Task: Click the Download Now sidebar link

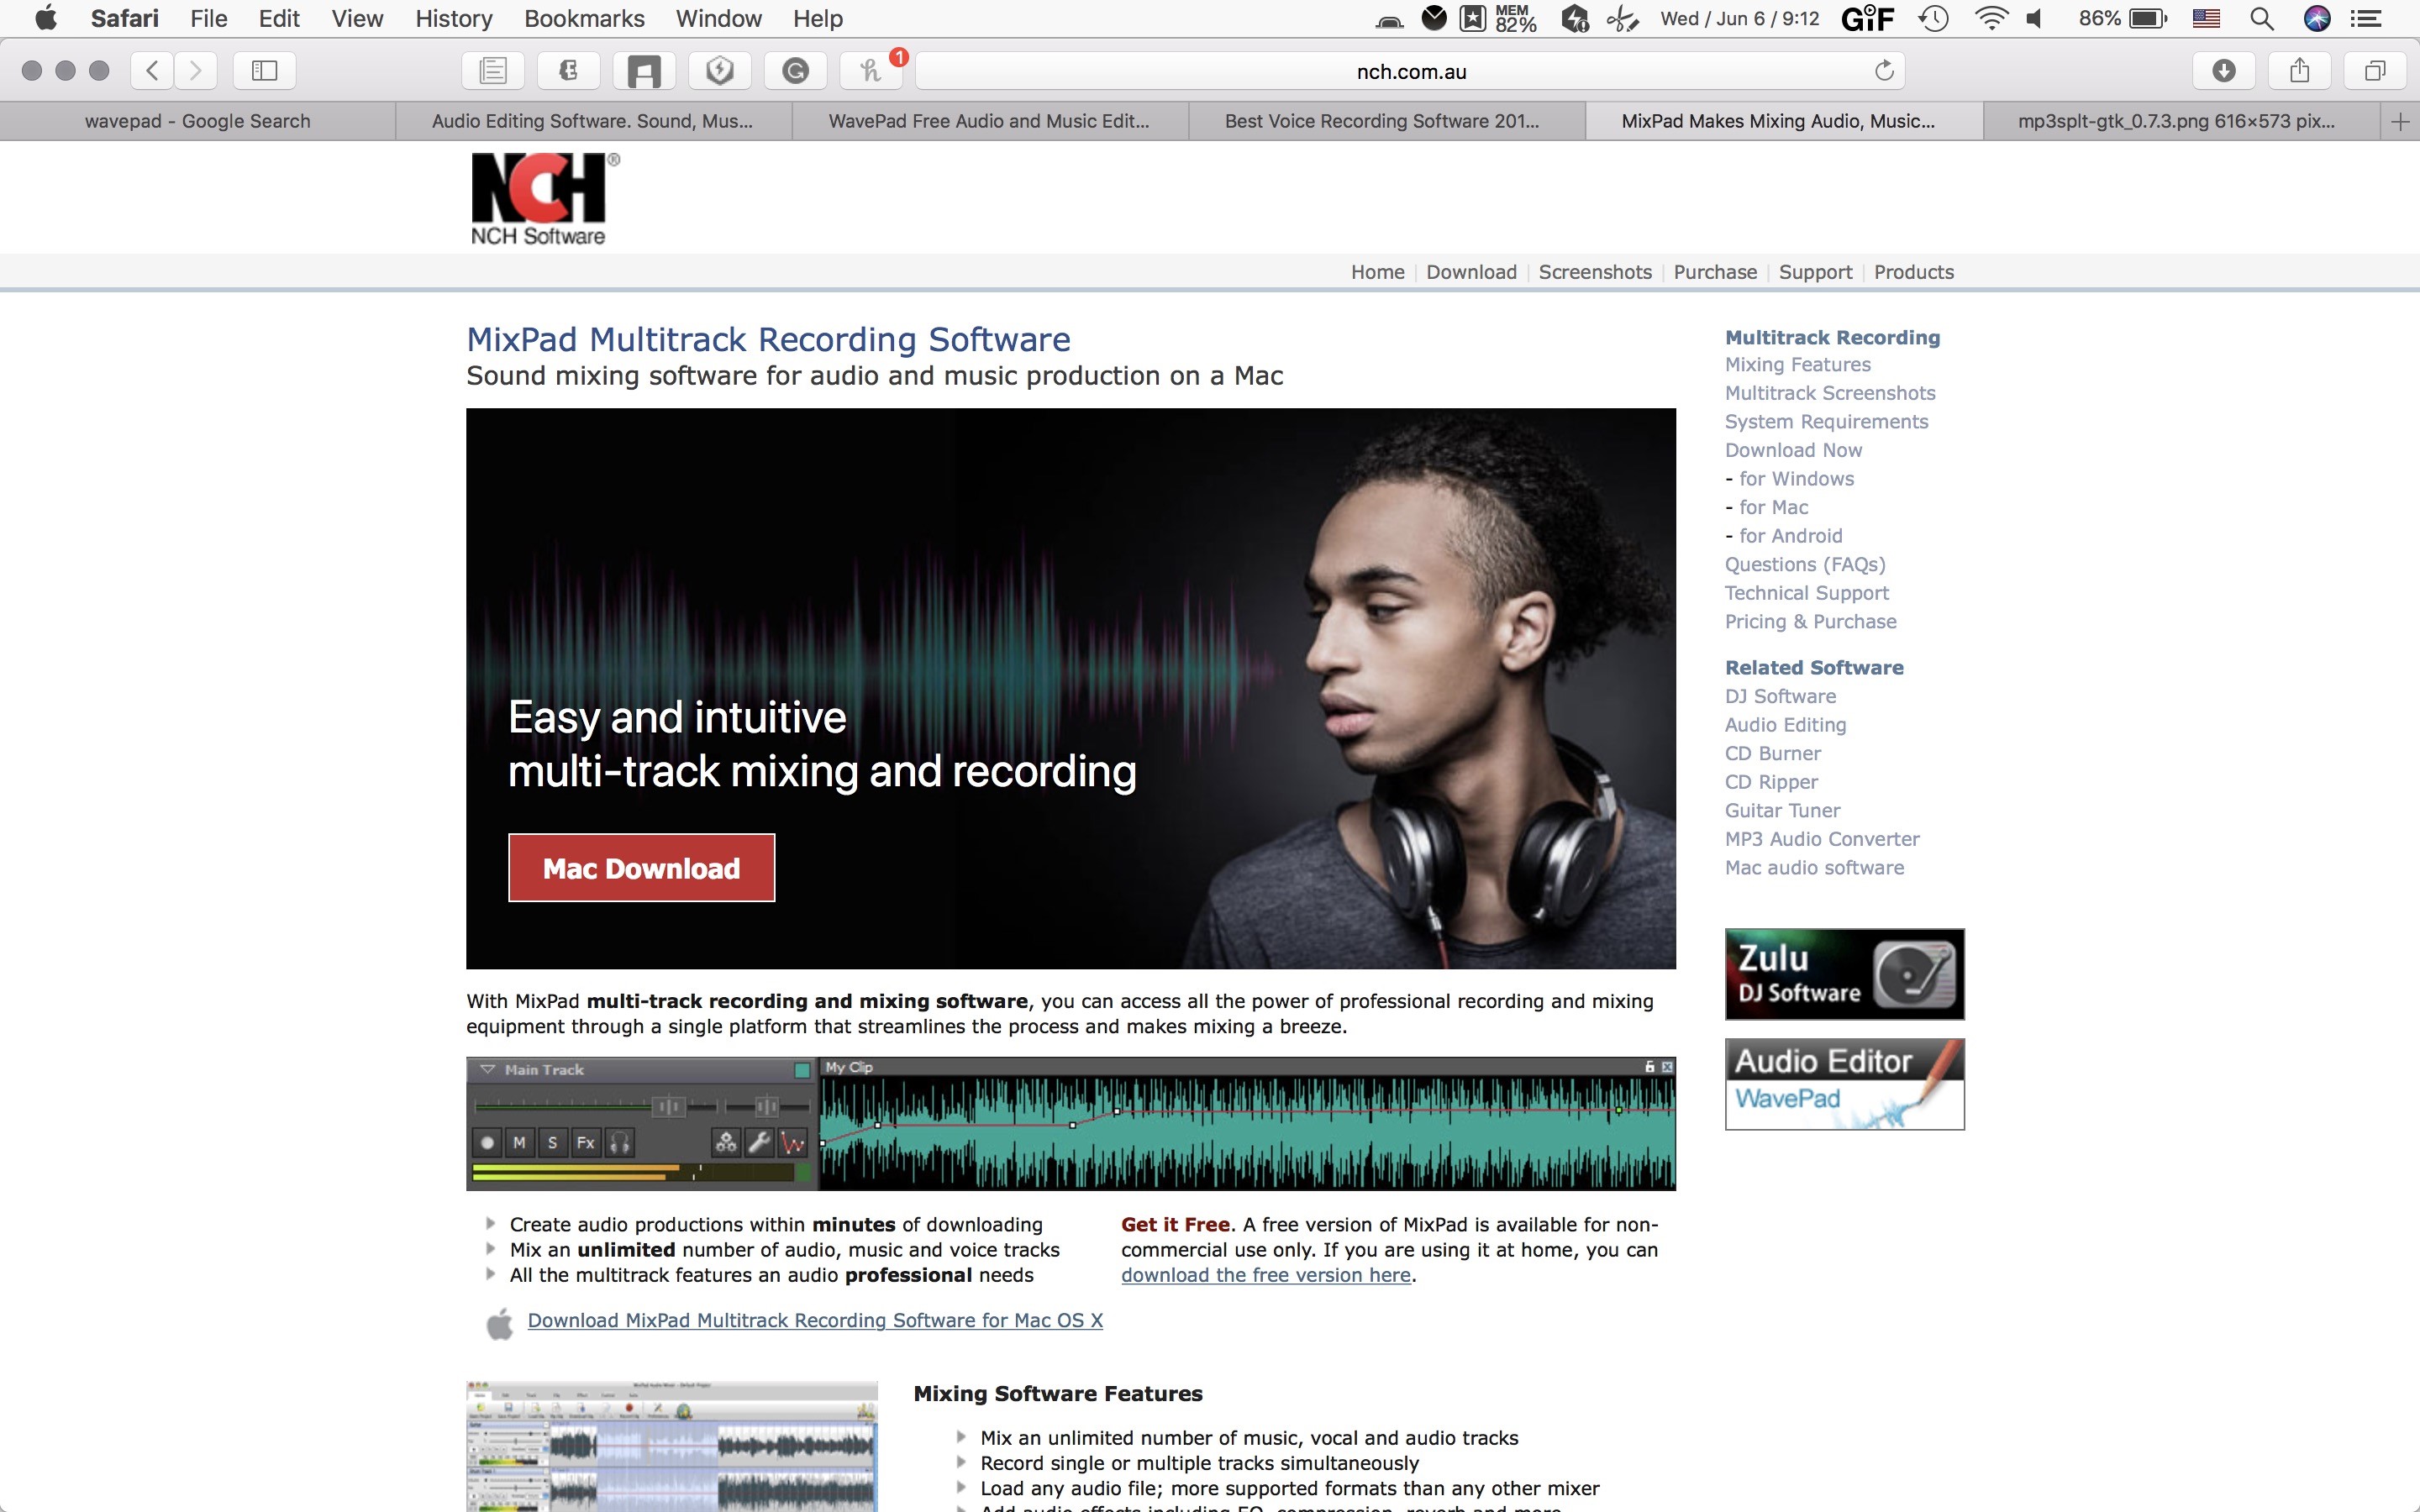Action: point(1793,450)
